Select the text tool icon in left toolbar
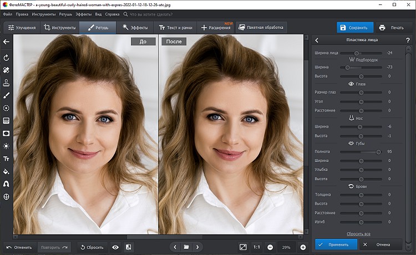The image size is (416, 255). [6, 159]
